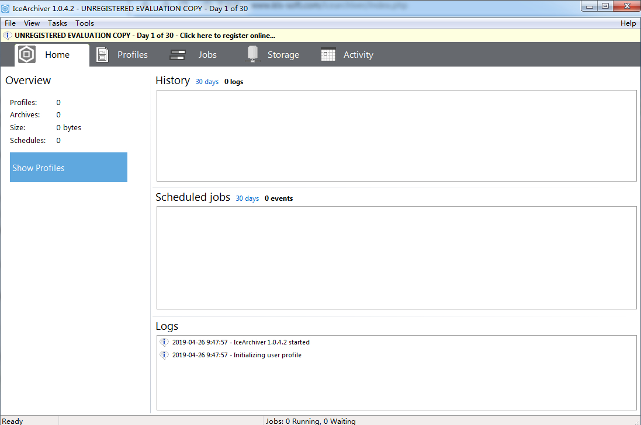Select the 'Initializing user profile' log entry
Viewport: 641px width, 425px height.
click(x=237, y=355)
